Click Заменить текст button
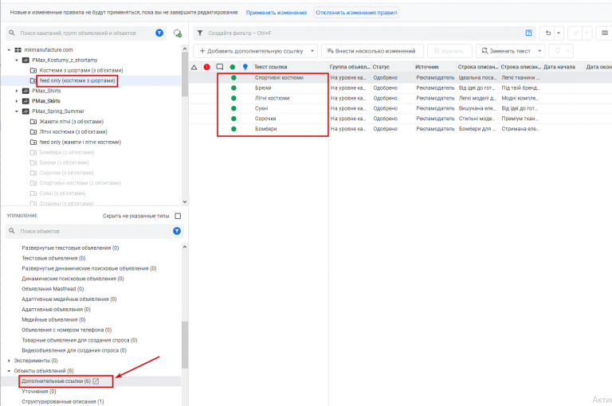The image size is (612, 406). click(506, 51)
